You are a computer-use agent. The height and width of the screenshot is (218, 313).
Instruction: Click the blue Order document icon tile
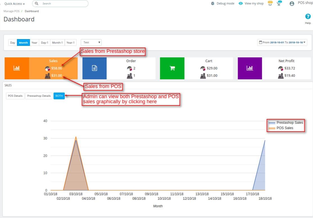[94, 68]
